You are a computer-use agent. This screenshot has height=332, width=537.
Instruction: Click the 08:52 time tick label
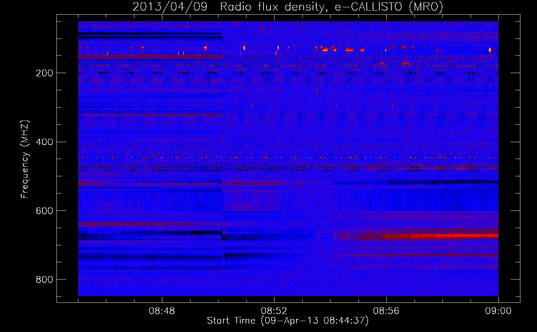coord(274,311)
